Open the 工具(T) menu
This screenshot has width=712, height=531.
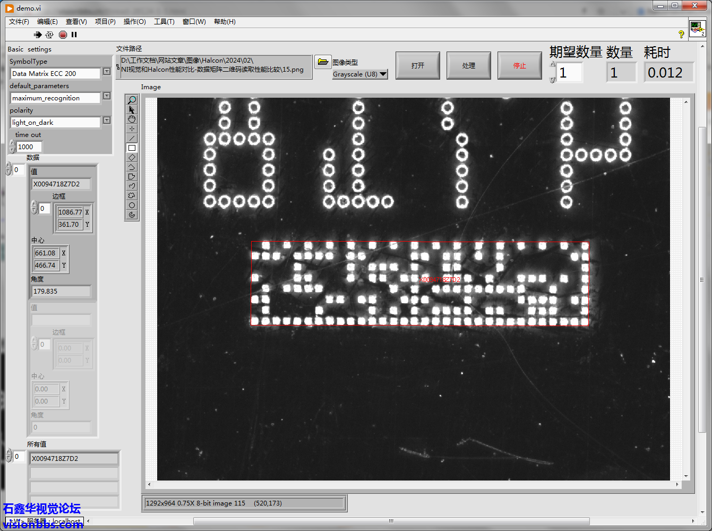(164, 22)
